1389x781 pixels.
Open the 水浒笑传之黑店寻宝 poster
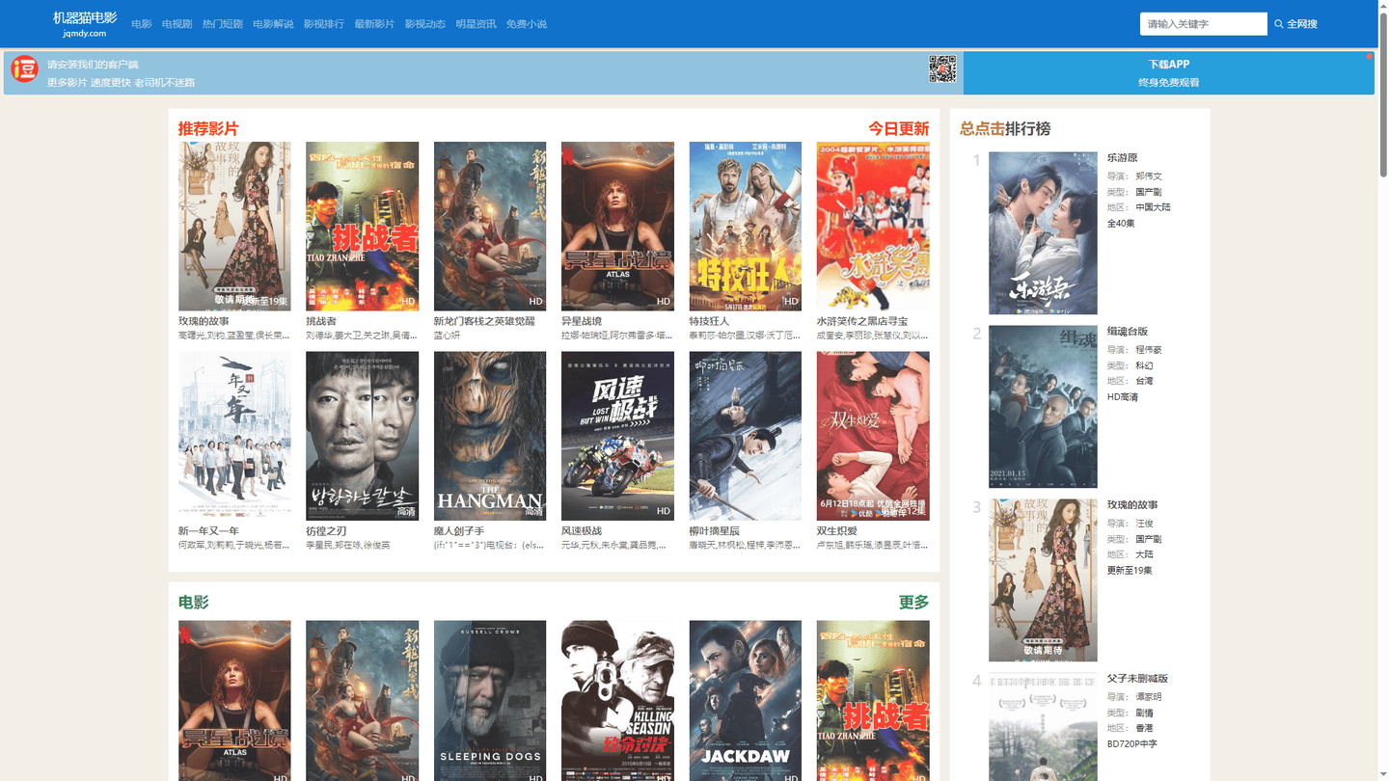pos(873,227)
